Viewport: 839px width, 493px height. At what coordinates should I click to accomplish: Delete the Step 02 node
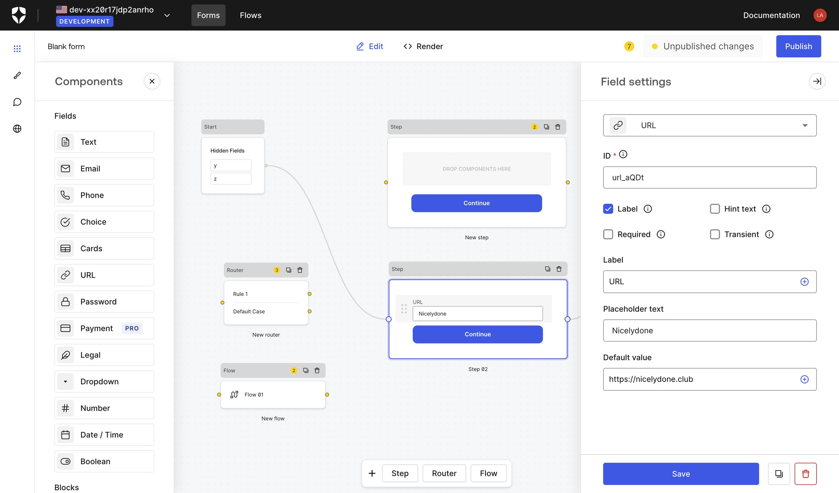pos(559,269)
